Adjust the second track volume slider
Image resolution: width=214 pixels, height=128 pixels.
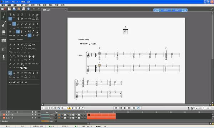point(47,118)
